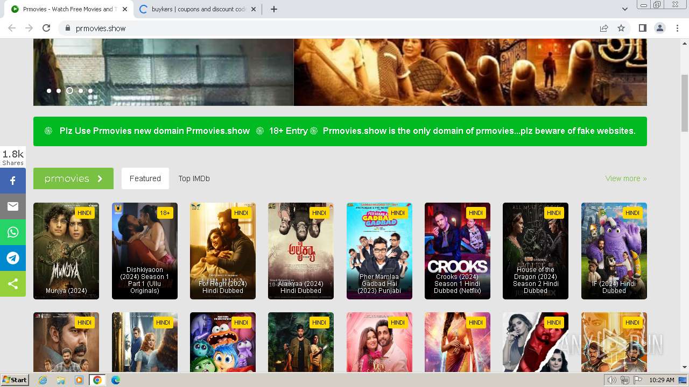Click the taskbar clock showing 10:29 AM
Image resolution: width=689 pixels, height=387 pixels.
(662, 380)
